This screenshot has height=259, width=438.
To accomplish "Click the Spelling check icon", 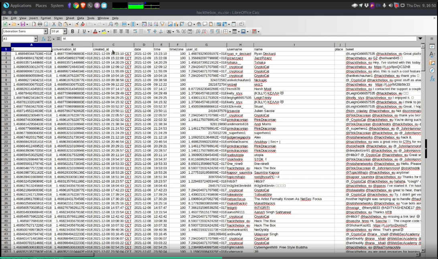I will click(x=116, y=24).
